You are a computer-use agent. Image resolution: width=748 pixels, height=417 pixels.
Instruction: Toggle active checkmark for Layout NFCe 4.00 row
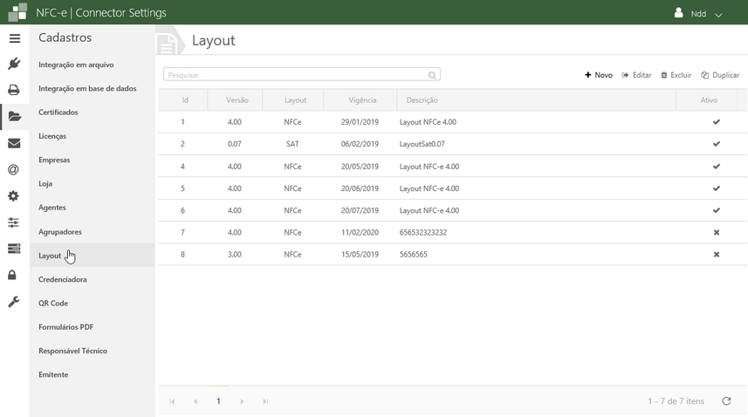pos(717,122)
